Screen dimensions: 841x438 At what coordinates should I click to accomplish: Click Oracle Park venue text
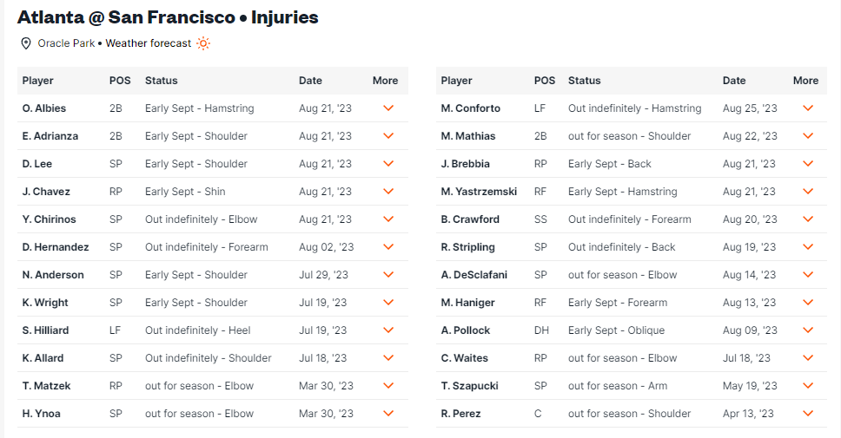tap(66, 43)
